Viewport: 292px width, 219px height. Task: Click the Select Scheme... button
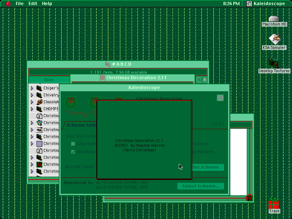(200, 186)
